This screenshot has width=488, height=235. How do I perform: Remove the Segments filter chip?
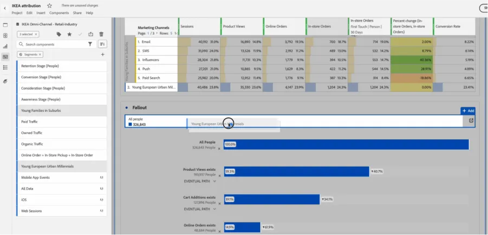coord(40,55)
